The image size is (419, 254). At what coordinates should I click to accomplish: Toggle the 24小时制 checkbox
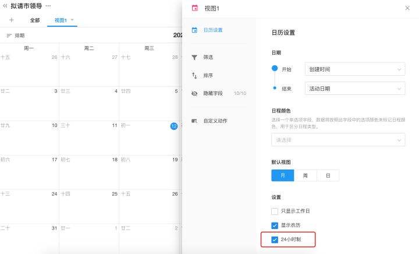point(275,239)
